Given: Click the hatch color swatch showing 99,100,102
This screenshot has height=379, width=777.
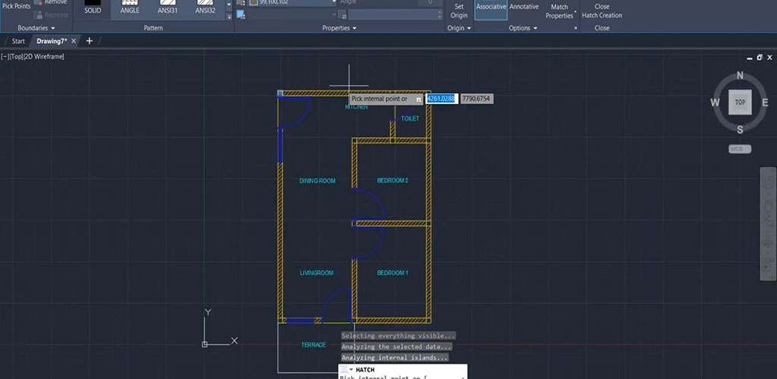Looking at the screenshot, I should (253, 2).
